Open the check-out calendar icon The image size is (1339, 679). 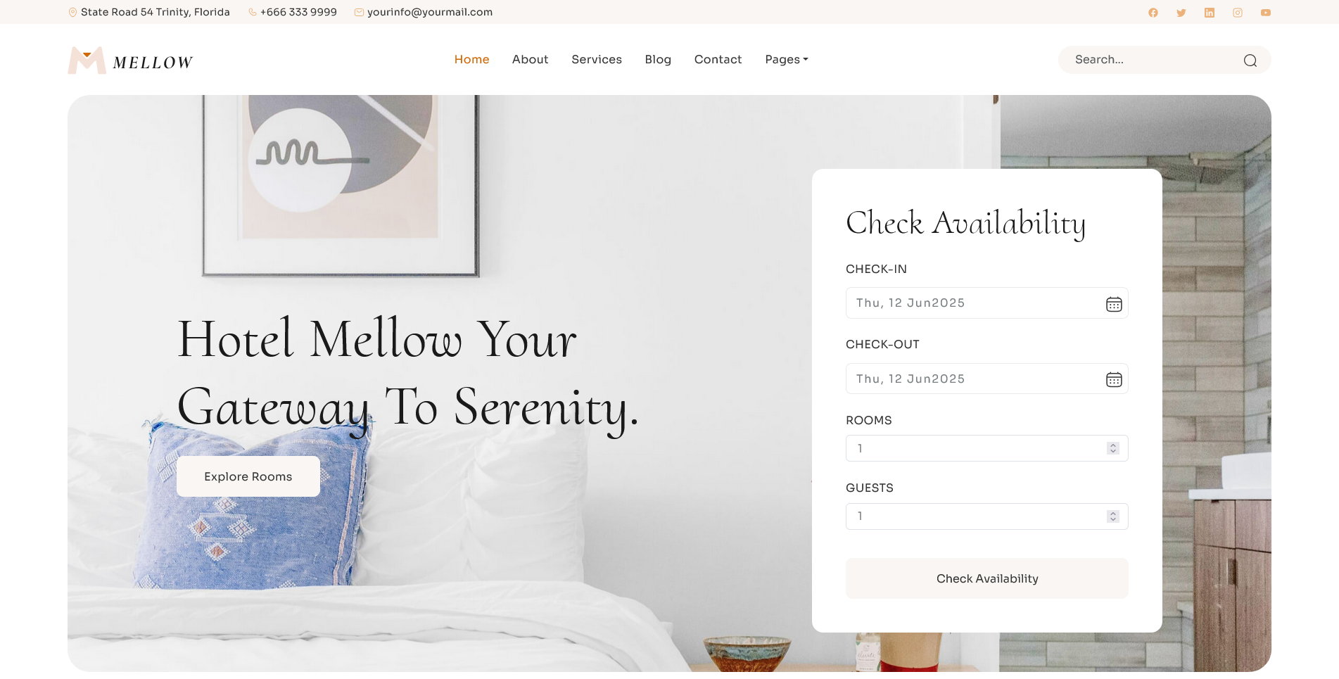tap(1113, 379)
